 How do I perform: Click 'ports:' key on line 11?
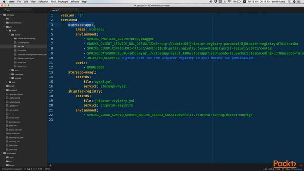[81, 63]
